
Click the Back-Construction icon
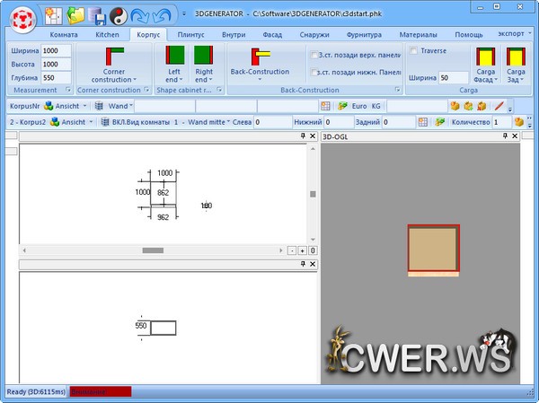[261, 57]
